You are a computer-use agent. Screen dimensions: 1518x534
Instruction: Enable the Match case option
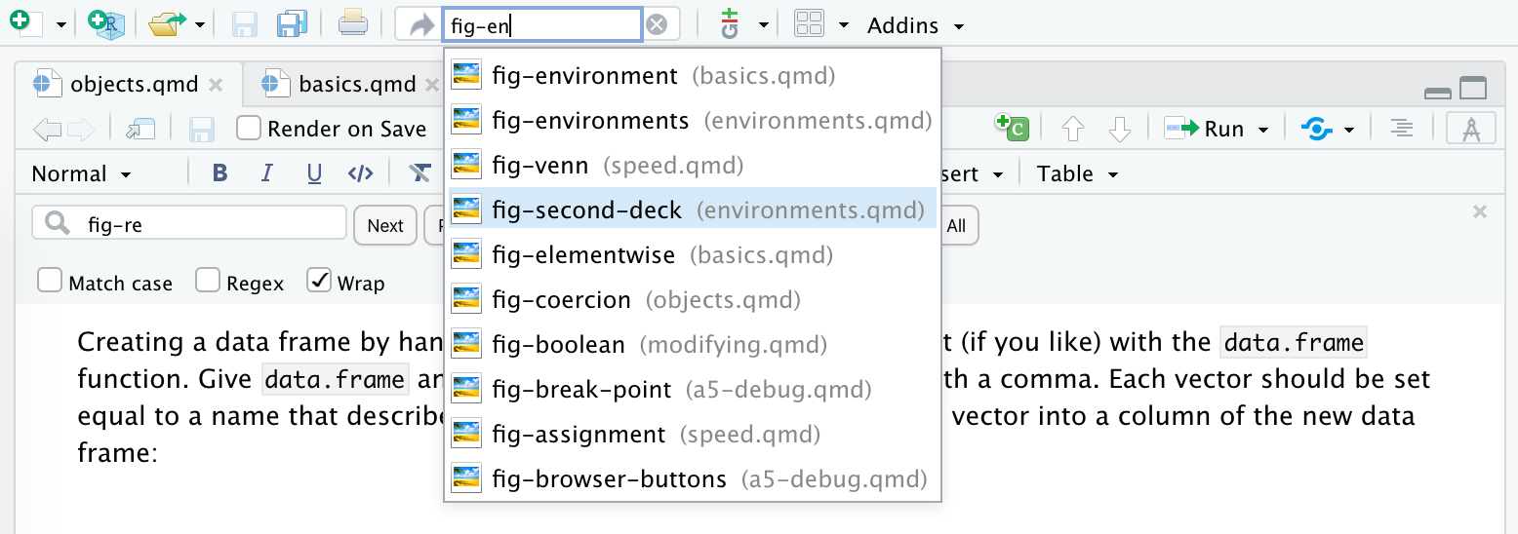tap(50, 282)
